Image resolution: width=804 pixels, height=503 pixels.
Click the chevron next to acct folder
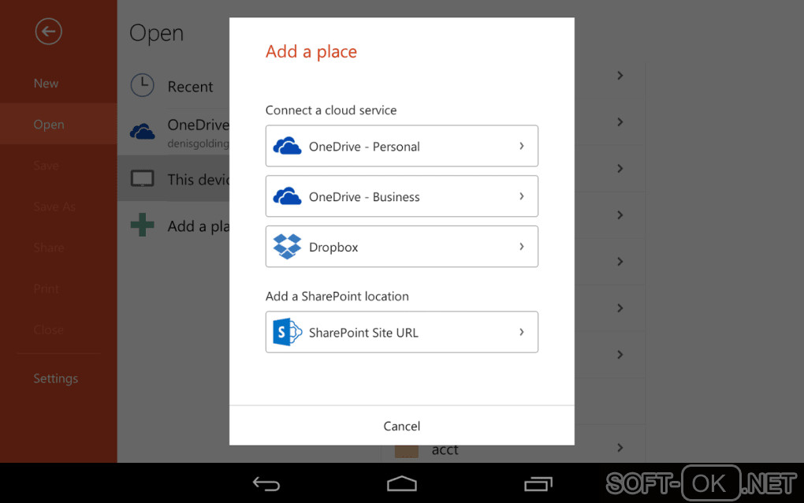coord(620,448)
